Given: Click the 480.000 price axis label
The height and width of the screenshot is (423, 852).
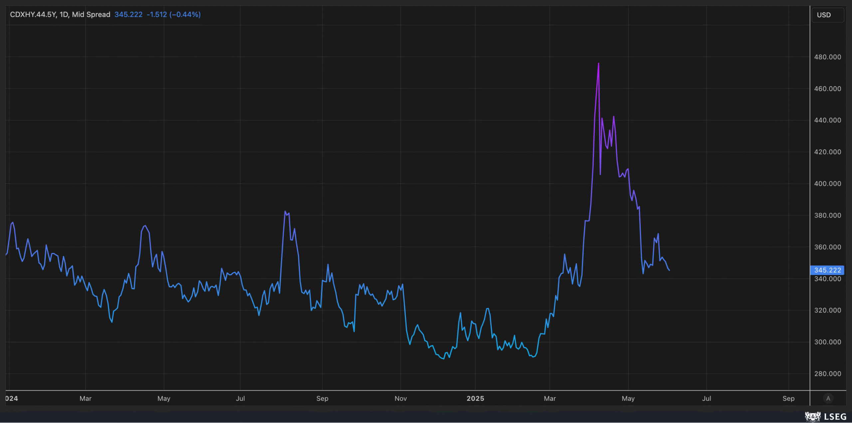Looking at the screenshot, I should click(827, 57).
